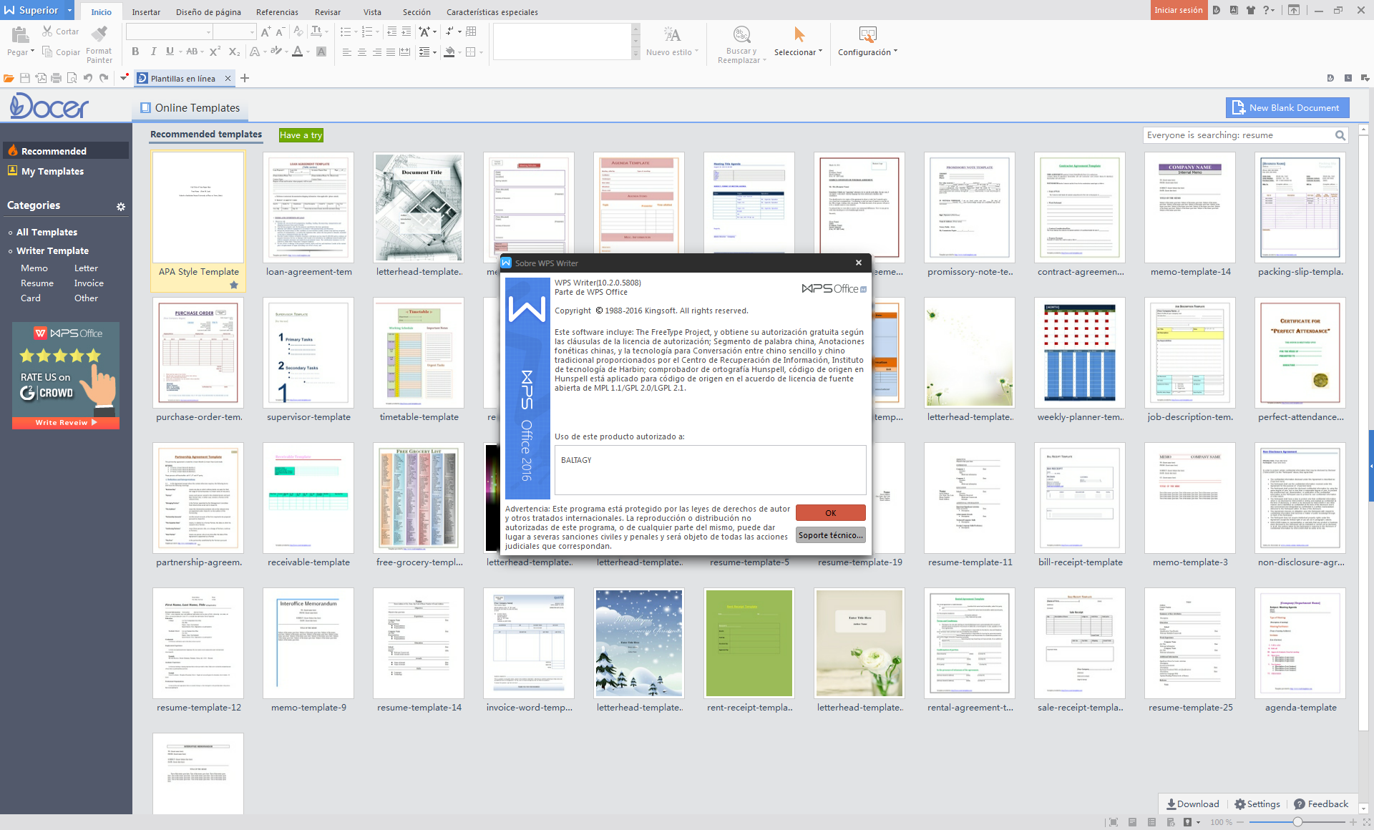Click New Blank Document button
This screenshot has height=830, width=1374.
1287,108
